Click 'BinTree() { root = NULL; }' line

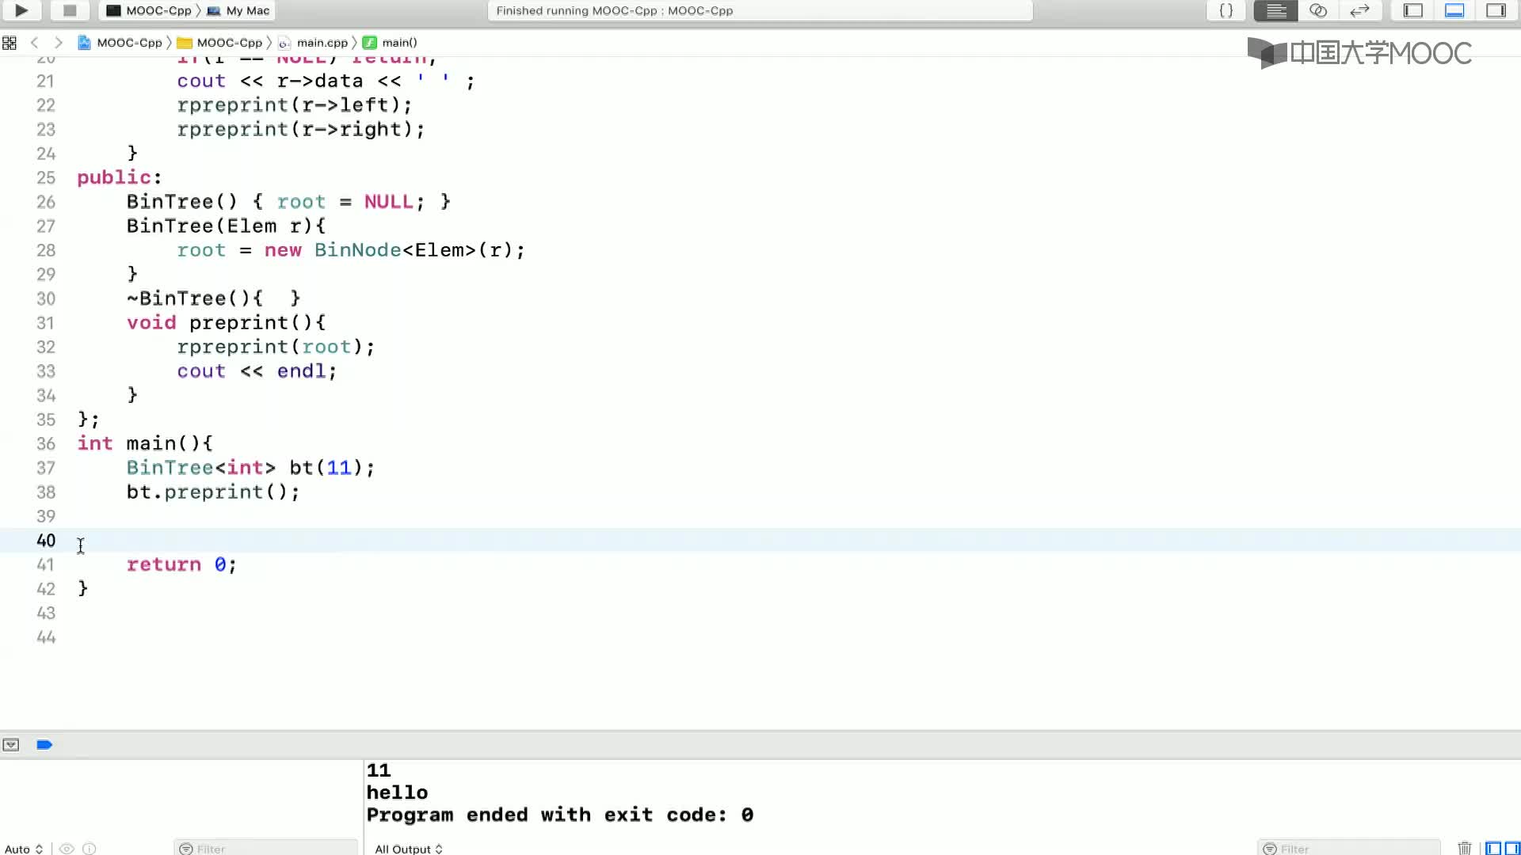click(288, 202)
